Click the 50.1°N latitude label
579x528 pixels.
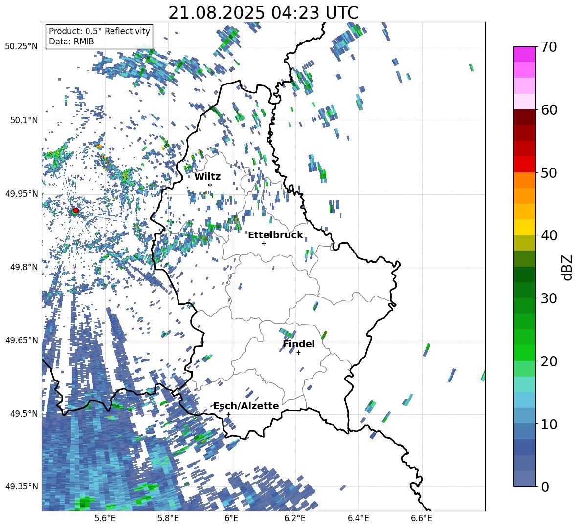pos(23,120)
